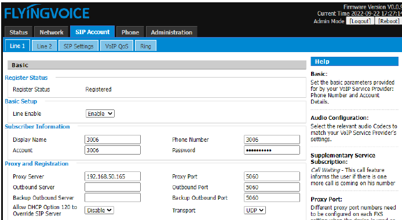Viewport: 402px width, 220px height.
Task: Click the Basic section header
Action: coord(156,65)
